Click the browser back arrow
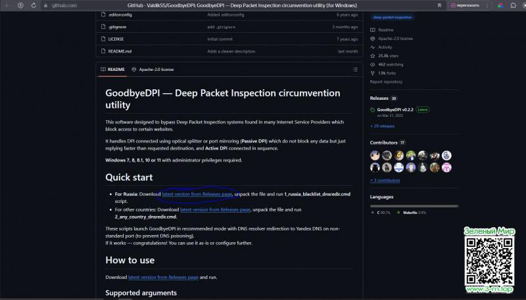Image resolution: width=526 pixels, height=300 pixels. point(7,5)
